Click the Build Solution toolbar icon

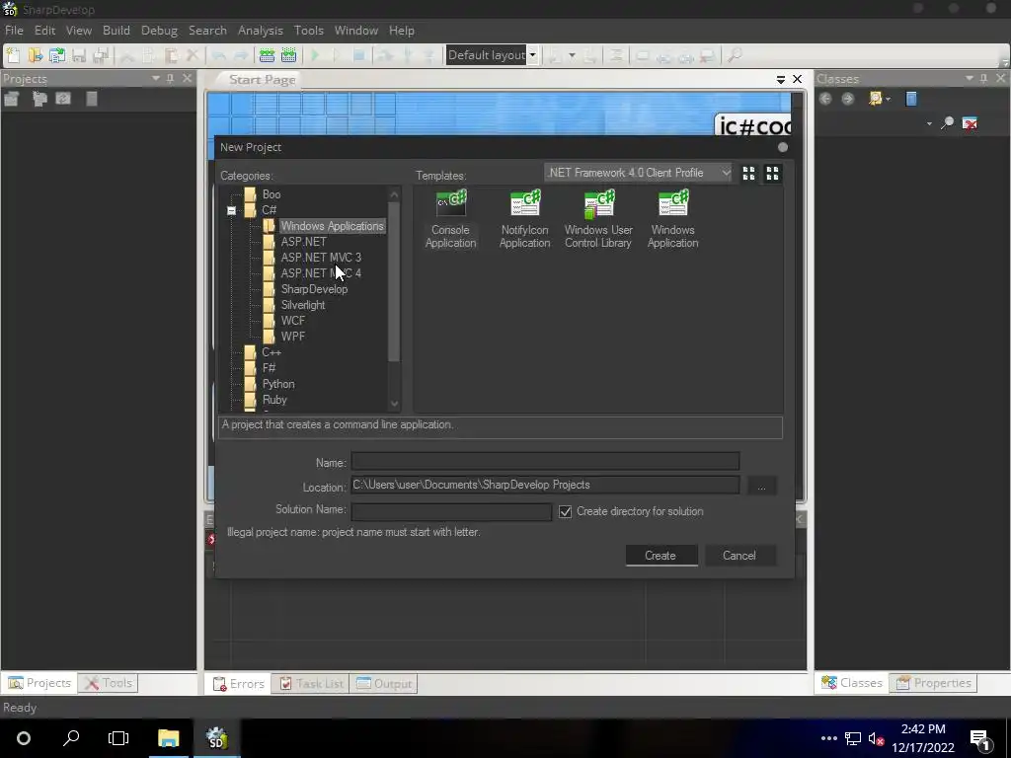(x=267, y=55)
